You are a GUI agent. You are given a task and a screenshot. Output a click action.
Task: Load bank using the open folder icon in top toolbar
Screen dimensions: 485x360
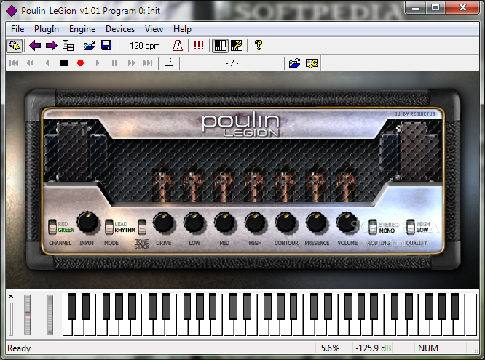pos(89,46)
